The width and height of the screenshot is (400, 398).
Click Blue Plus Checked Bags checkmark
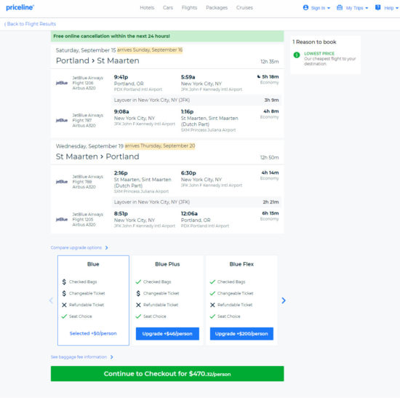coord(138,282)
